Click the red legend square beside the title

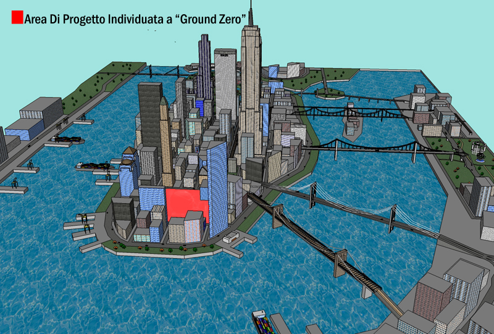point(17,17)
